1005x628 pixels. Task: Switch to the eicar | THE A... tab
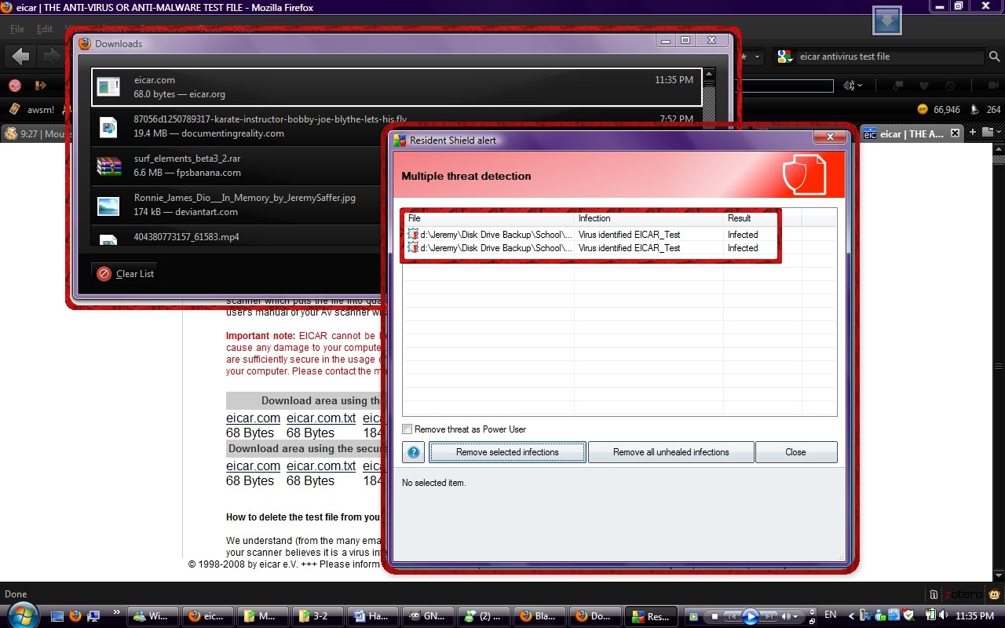[x=911, y=133]
